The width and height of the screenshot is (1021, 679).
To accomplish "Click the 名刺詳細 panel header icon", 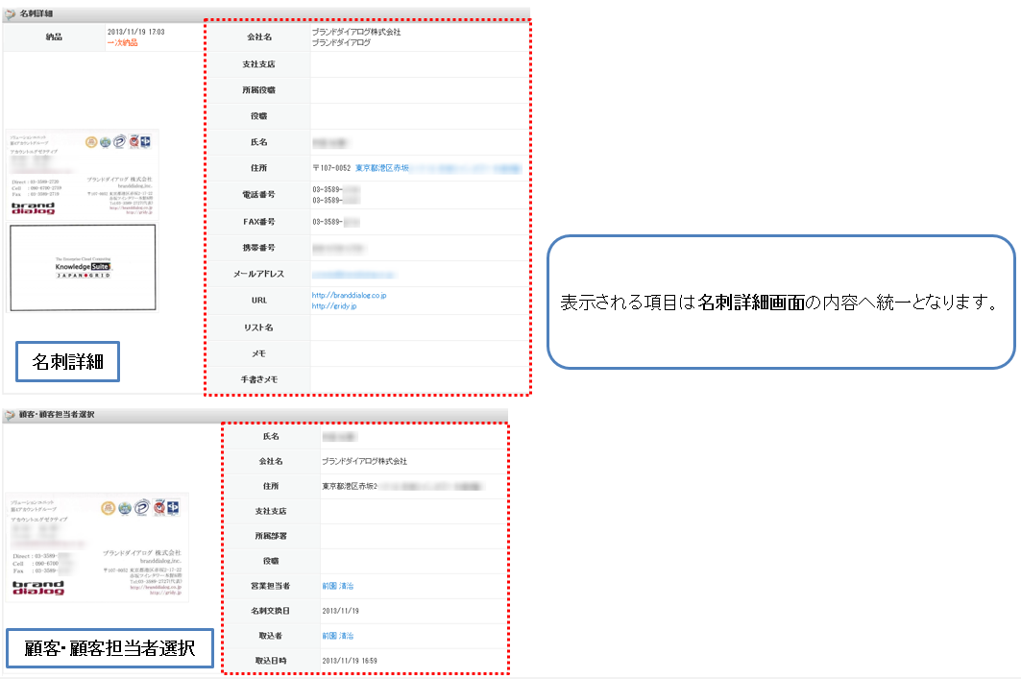I will (11, 14).
